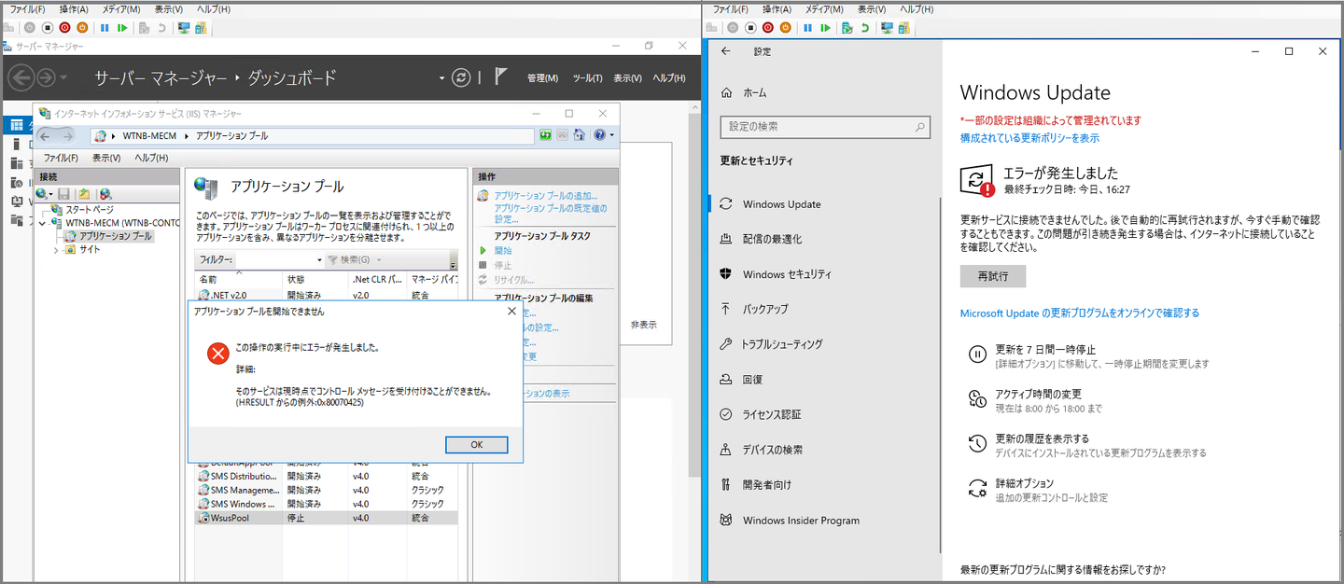Screen dimensions: 1344x584
Task: Click Server Manager notifications flag icon
Action: [500, 77]
